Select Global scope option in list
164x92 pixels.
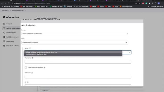click(x=73, y=52)
